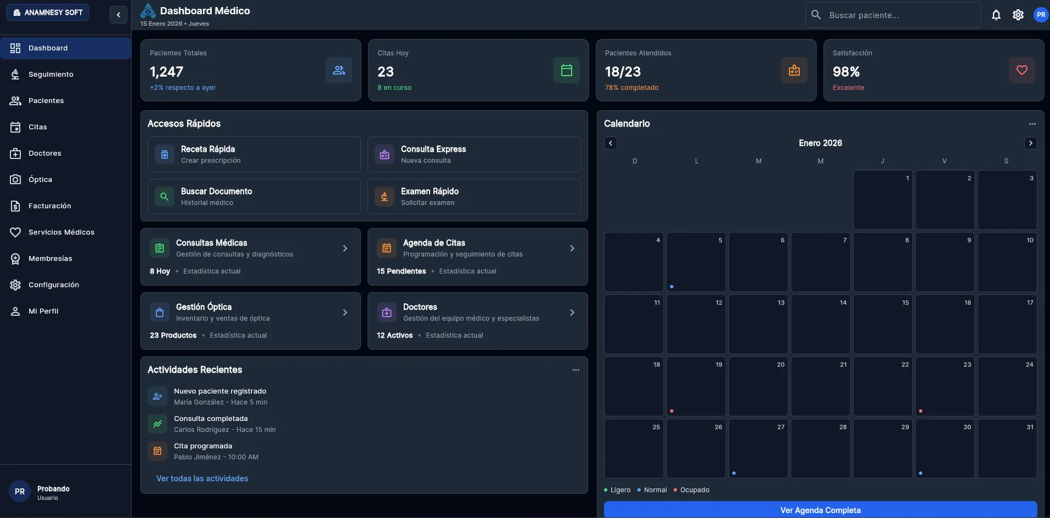Image resolution: width=1050 pixels, height=518 pixels.
Task: Expand the Consultas Médicas card arrow
Action: point(345,248)
